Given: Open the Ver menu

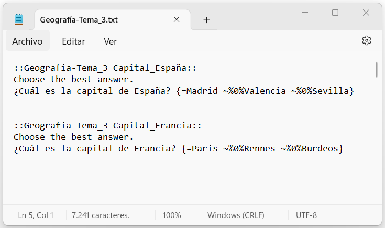Looking at the screenshot, I should coord(110,41).
